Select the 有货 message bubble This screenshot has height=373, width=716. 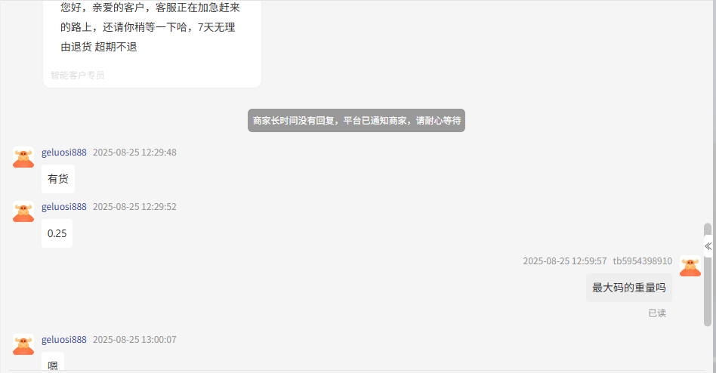coord(58,179)
